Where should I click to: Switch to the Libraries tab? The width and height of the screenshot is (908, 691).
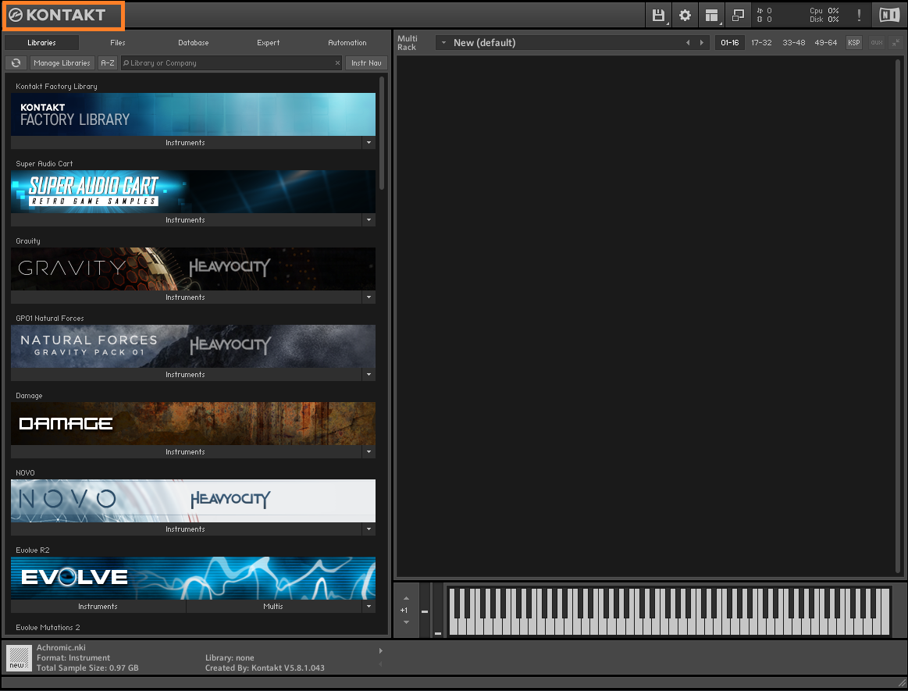coord(41,42)
